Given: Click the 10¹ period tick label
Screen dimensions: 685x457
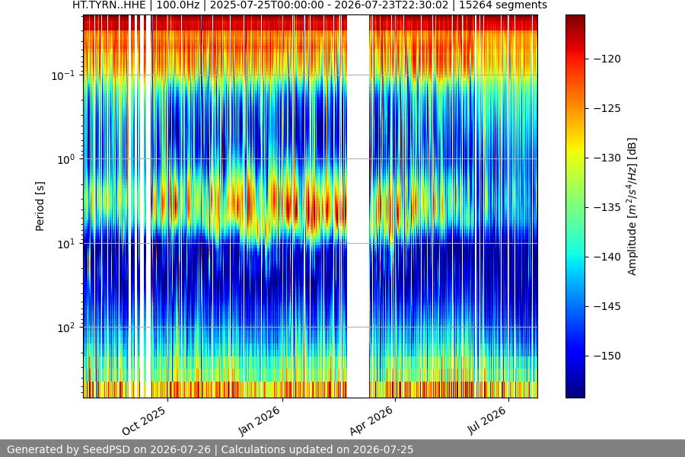Looking at the screenshot, I should 65,244.
